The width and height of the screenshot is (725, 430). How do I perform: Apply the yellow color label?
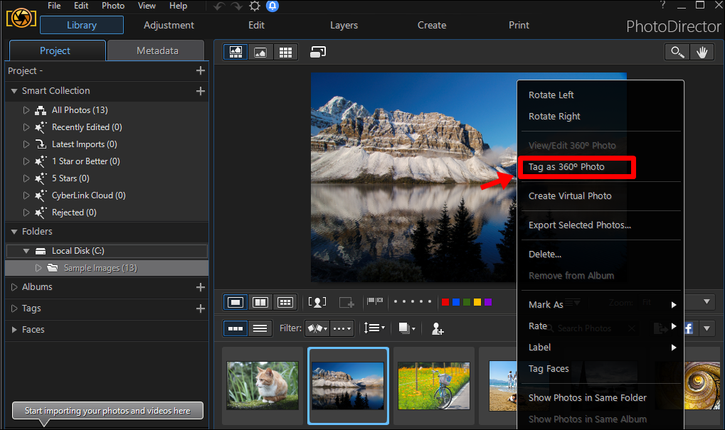[477, 302]
